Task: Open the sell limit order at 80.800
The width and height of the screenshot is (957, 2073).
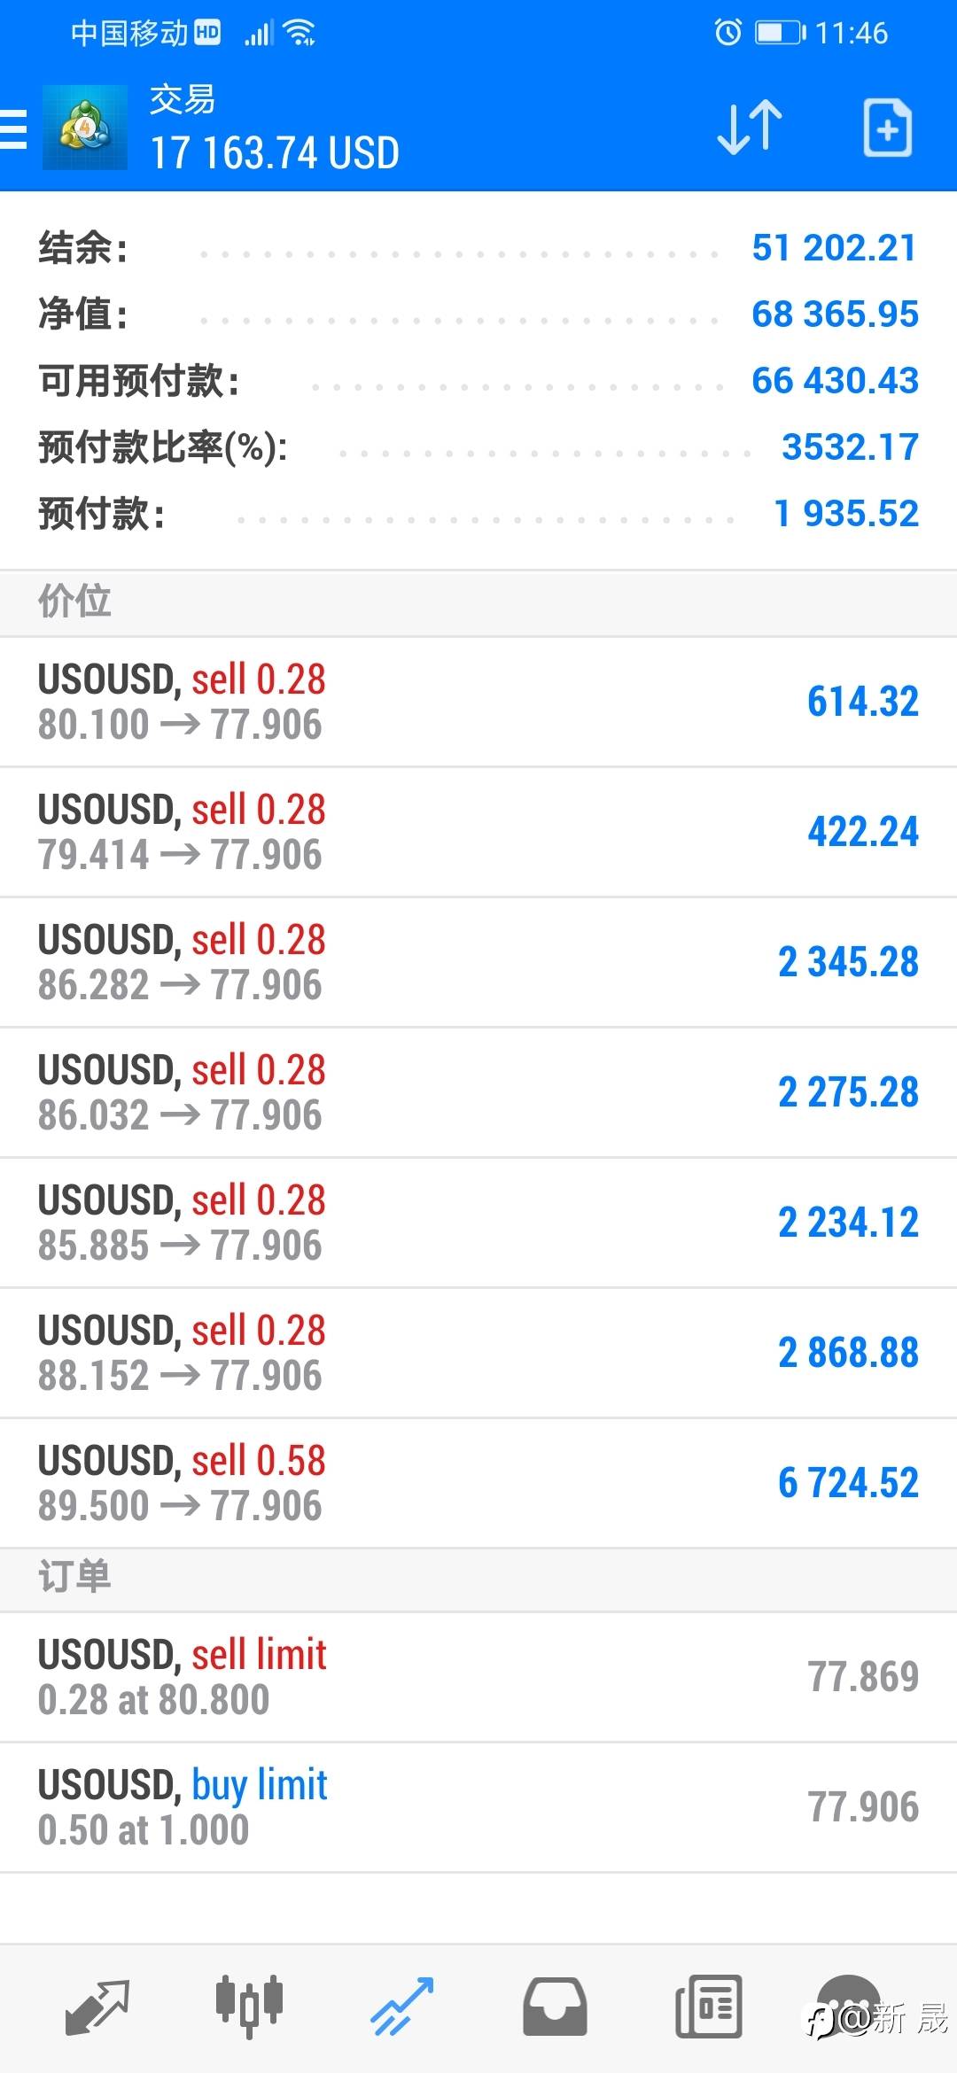Action: click(478, 1677)
